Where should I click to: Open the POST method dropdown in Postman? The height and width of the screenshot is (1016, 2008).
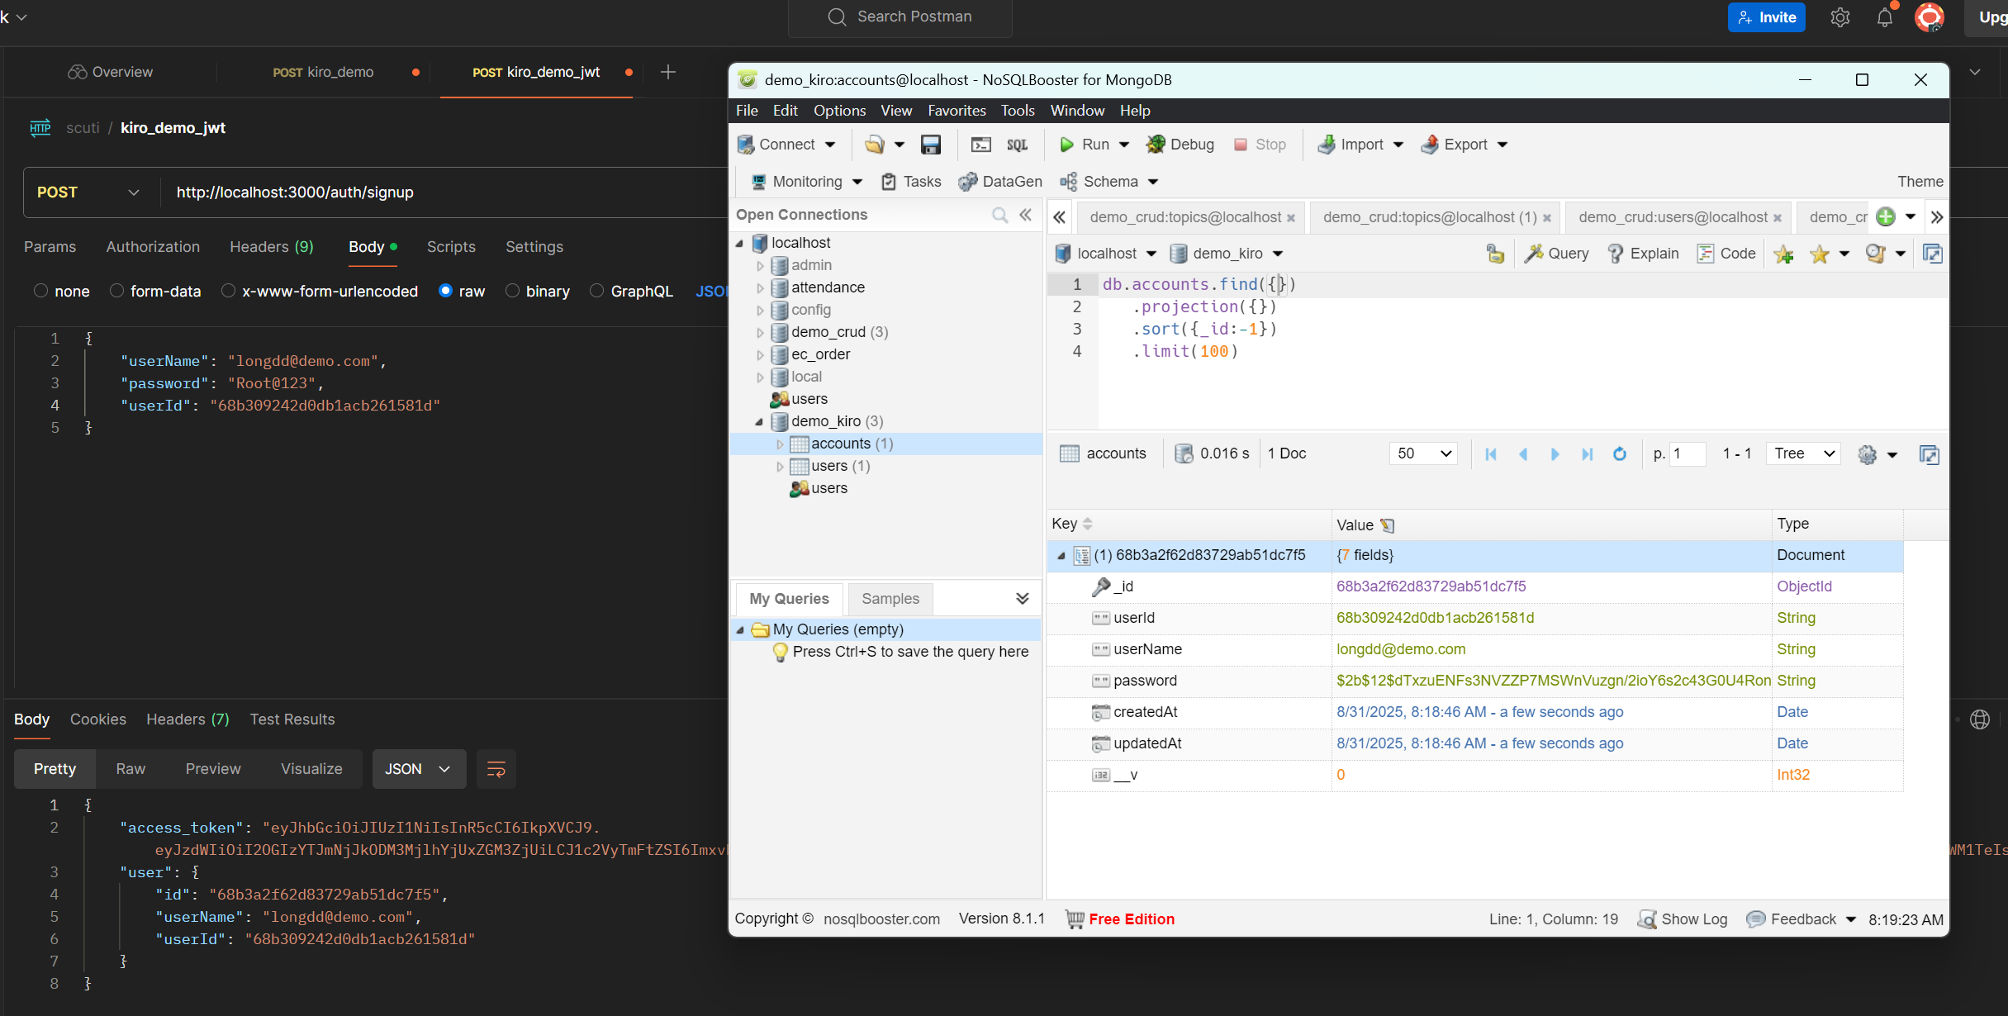[x=88, y=192]
